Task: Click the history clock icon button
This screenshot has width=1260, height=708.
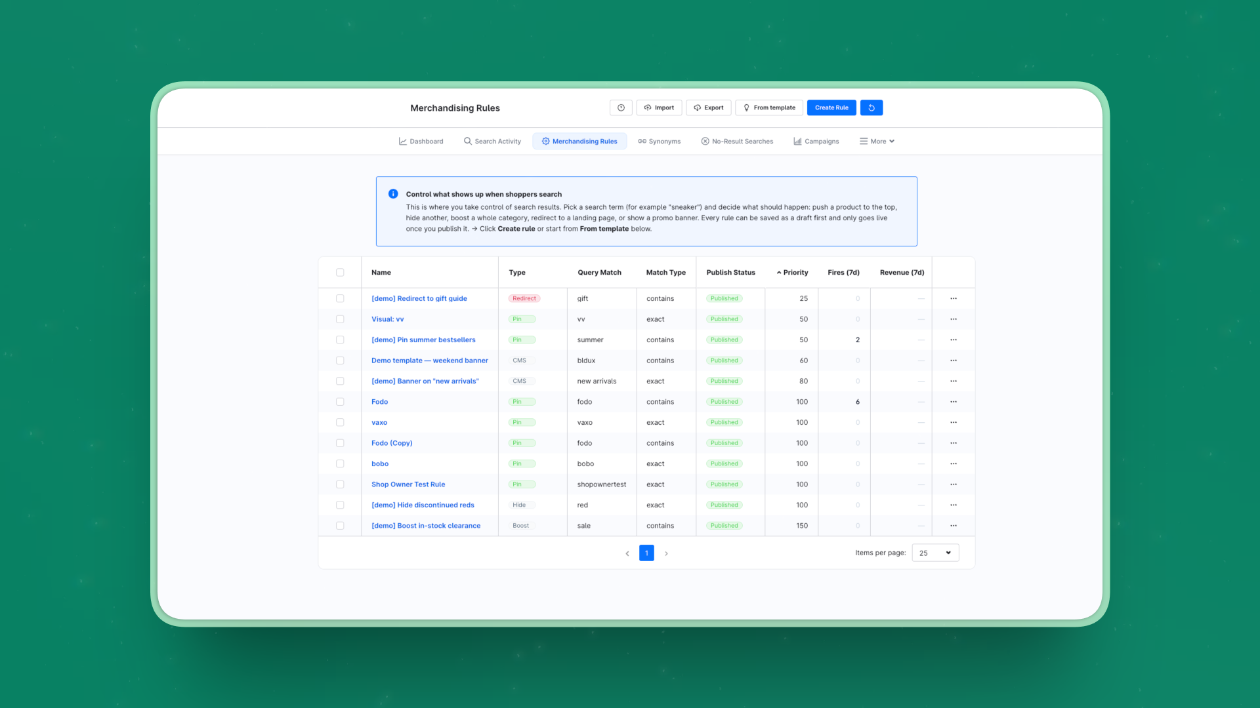Action: pyautogui.click(x=621, y=108)
